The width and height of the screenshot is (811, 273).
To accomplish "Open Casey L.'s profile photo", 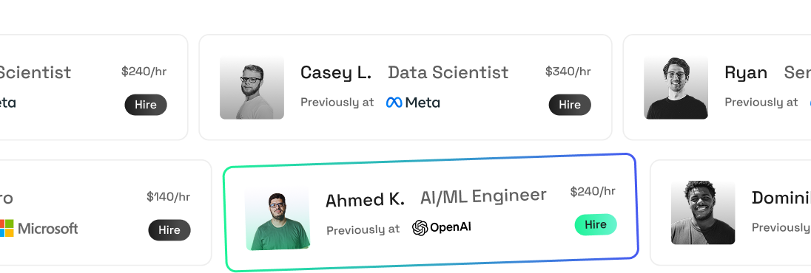I will tap(252, 87).
